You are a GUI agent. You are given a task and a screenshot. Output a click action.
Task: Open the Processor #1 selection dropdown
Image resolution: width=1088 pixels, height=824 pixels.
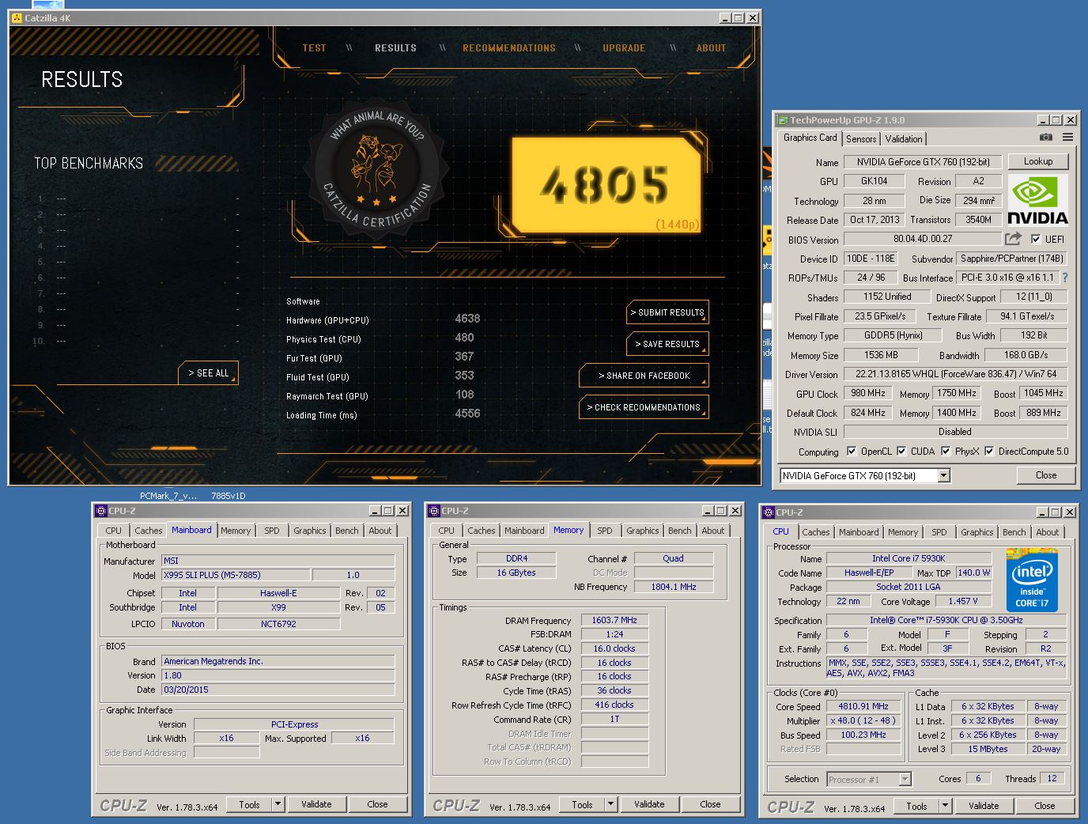[869, 779]
